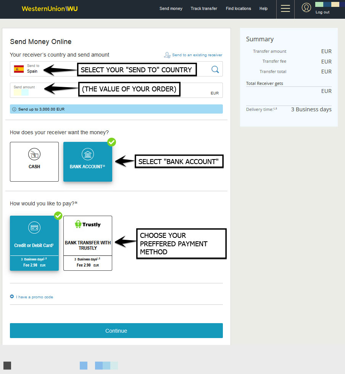
Task: Click the existing receiver person icon
Action: point(167,55)
